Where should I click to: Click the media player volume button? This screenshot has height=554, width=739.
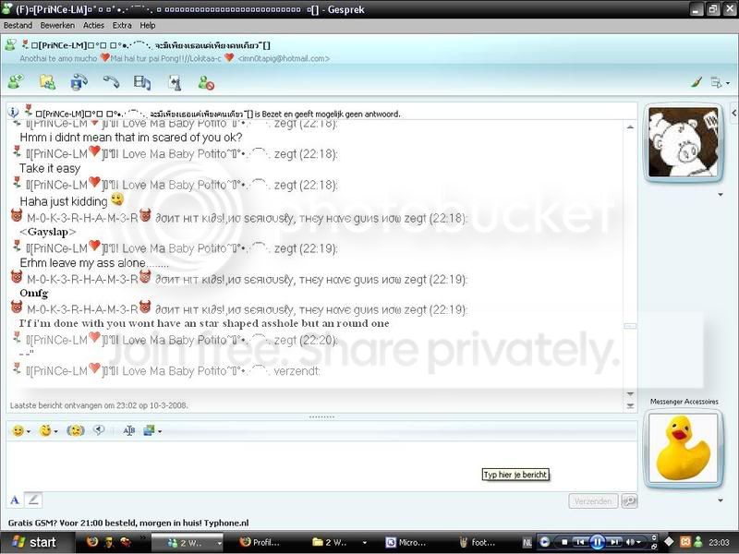632,542
